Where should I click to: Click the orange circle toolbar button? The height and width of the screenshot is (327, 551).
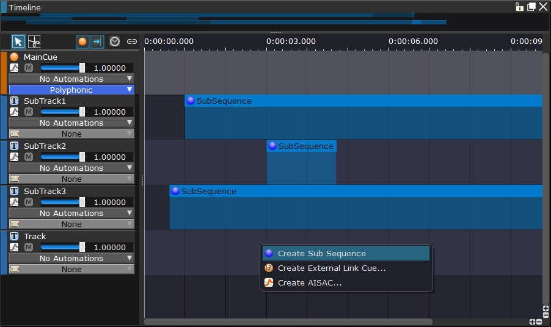pyautogui.click(x=82, y=41)
